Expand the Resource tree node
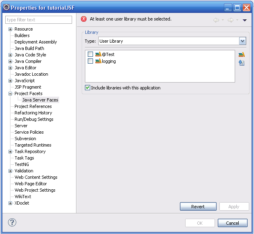The height and width of the screenshot is (234, 254). click(x=10, y=29)
